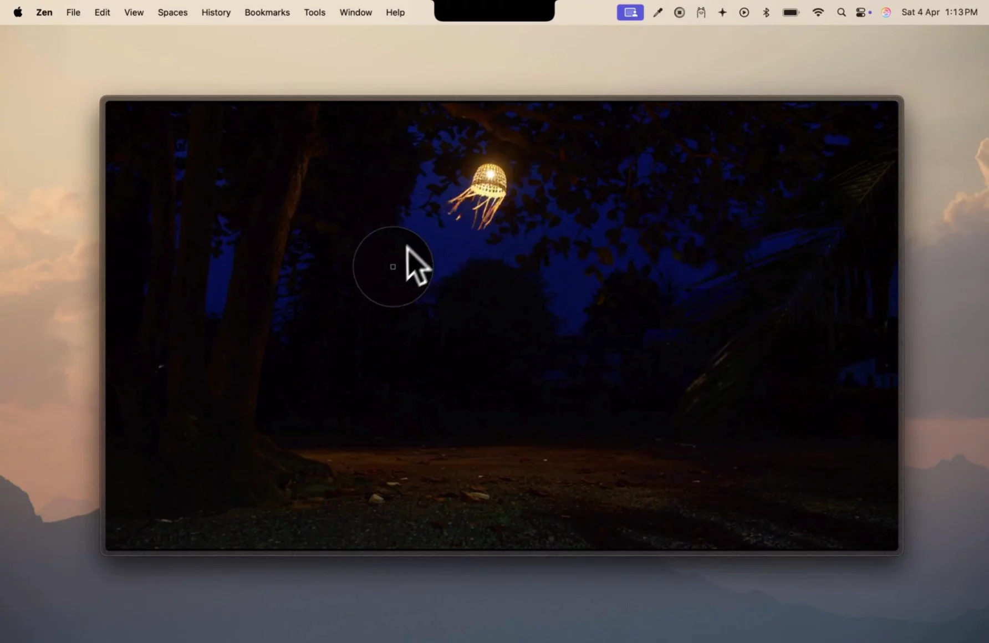The height and width of the screenshot is (643, 989).
Task: Click the four-point sparkle menu bar icon
Action: 722,12
